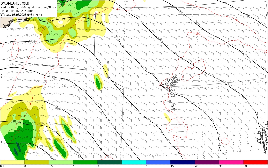Viewport: 268px width, 168px height.
Task: Click legend value "20"
Action: click(x=196, y=166)
